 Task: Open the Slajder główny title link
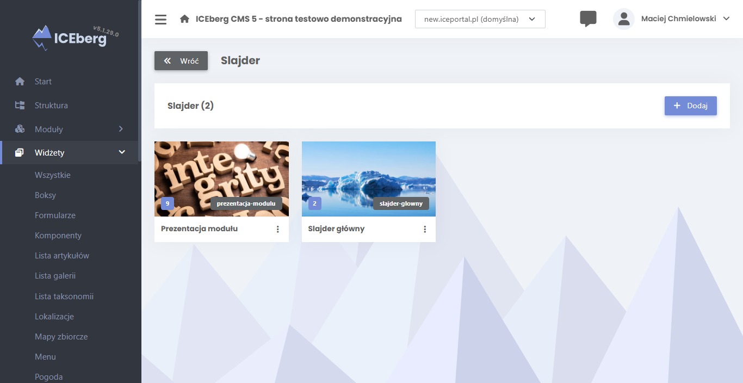pyautogui.click(x=336, y=229)
